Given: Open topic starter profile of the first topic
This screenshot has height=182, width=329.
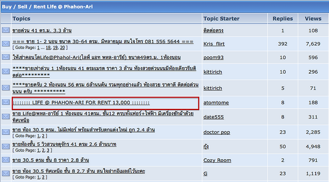Looking at the screenshot, I should tap(213, 31).
